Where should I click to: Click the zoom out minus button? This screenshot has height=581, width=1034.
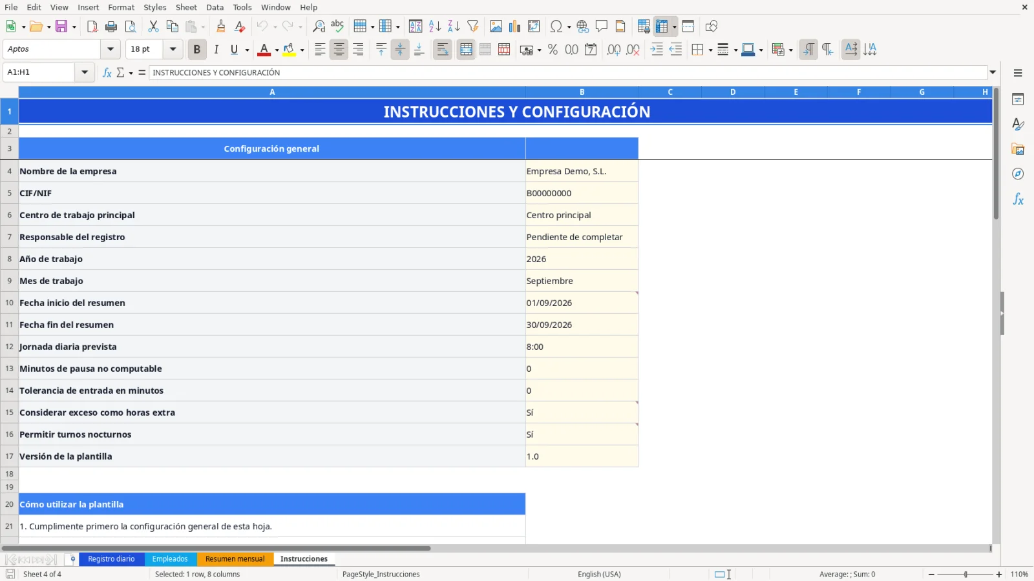931,575
